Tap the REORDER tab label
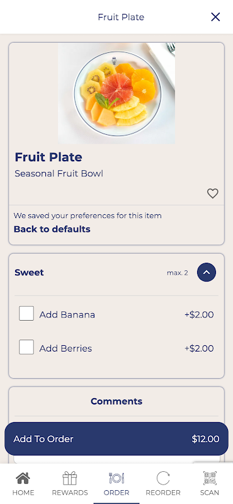 tap(163, 493)
